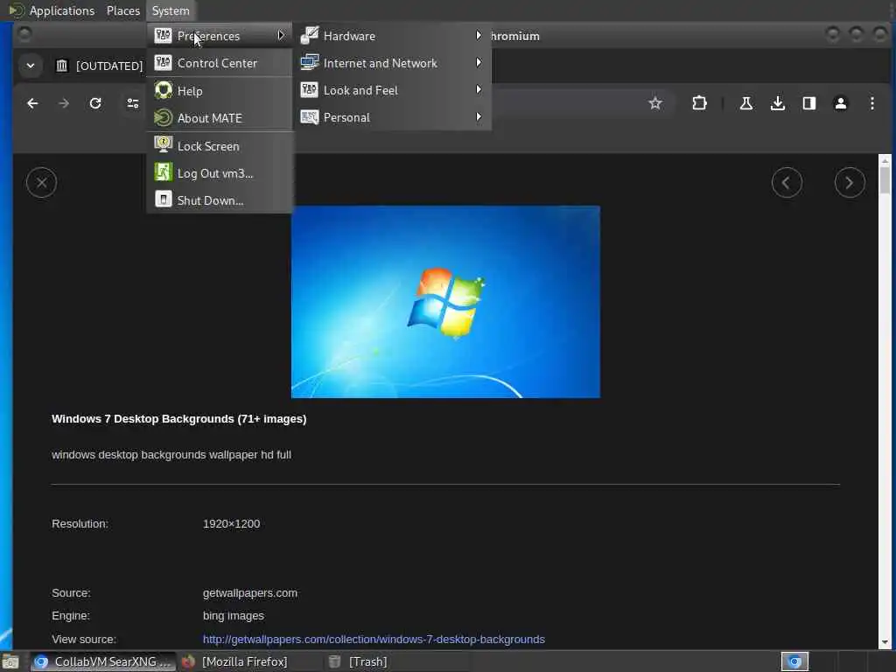Open site settings icon in address bar

point(133,103)
